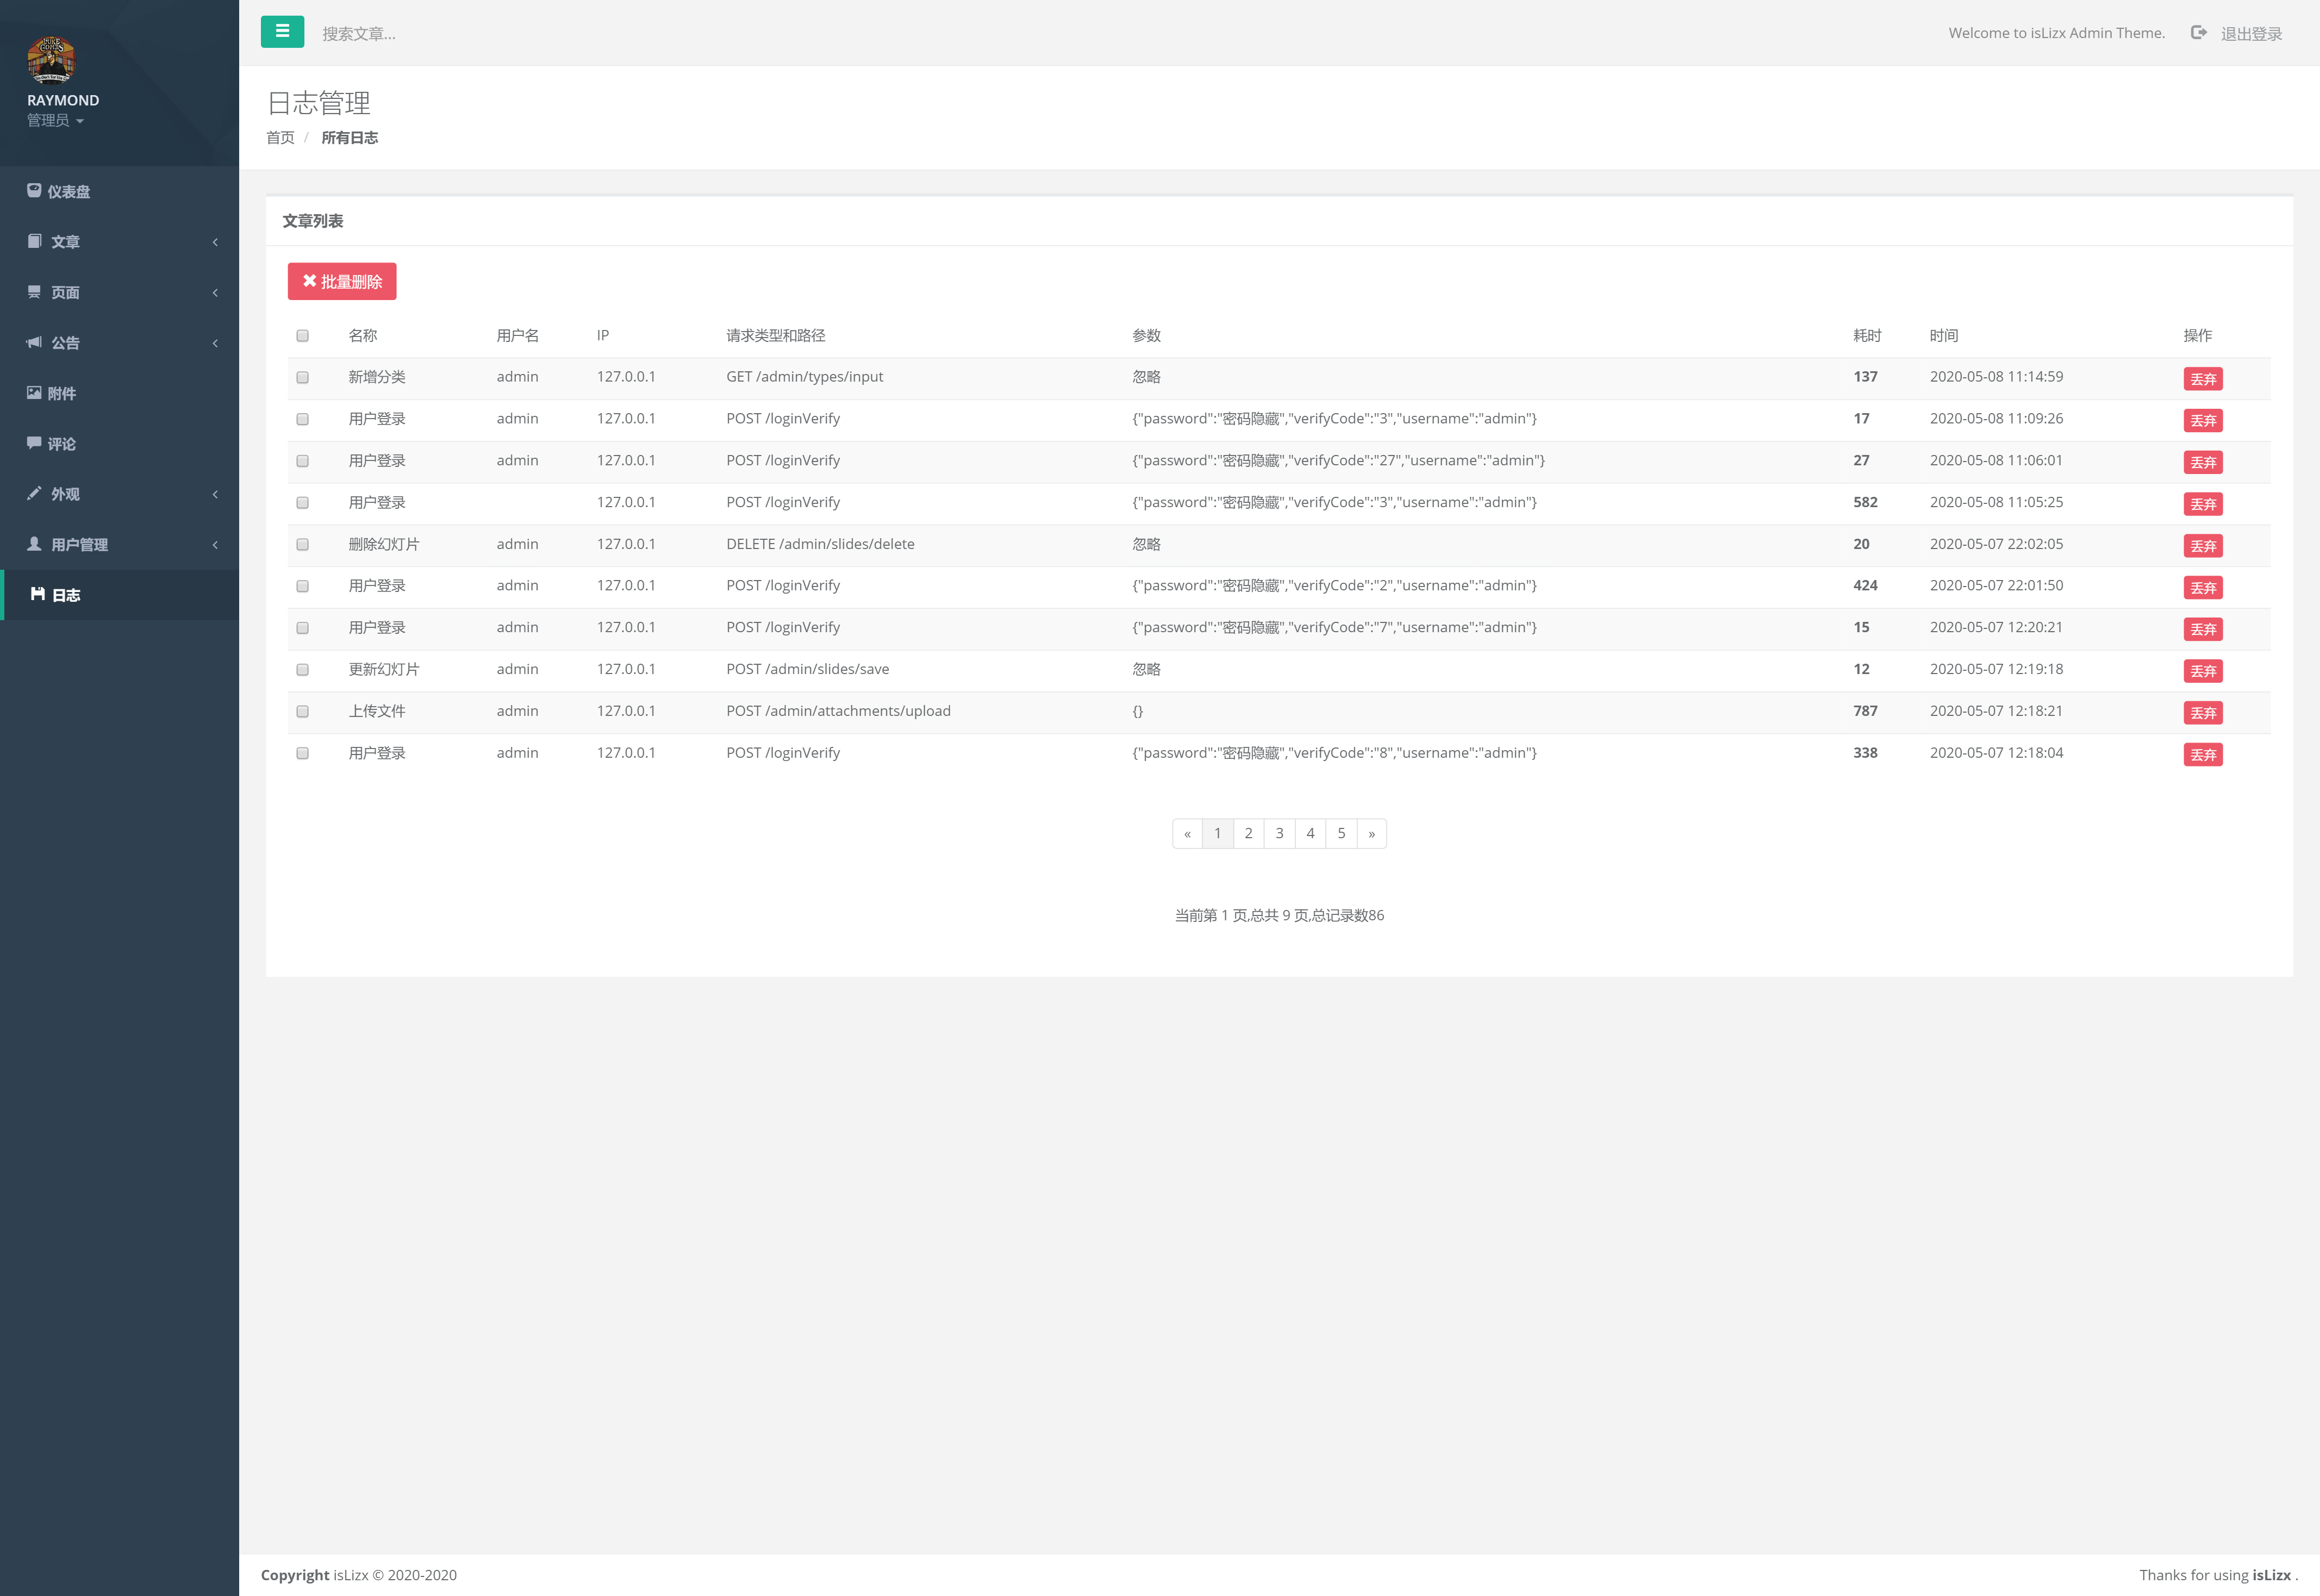Screen dimensions: 2320x1596
Task: Click the comment bubble icon beside 评论
Action: coord(34,442)
